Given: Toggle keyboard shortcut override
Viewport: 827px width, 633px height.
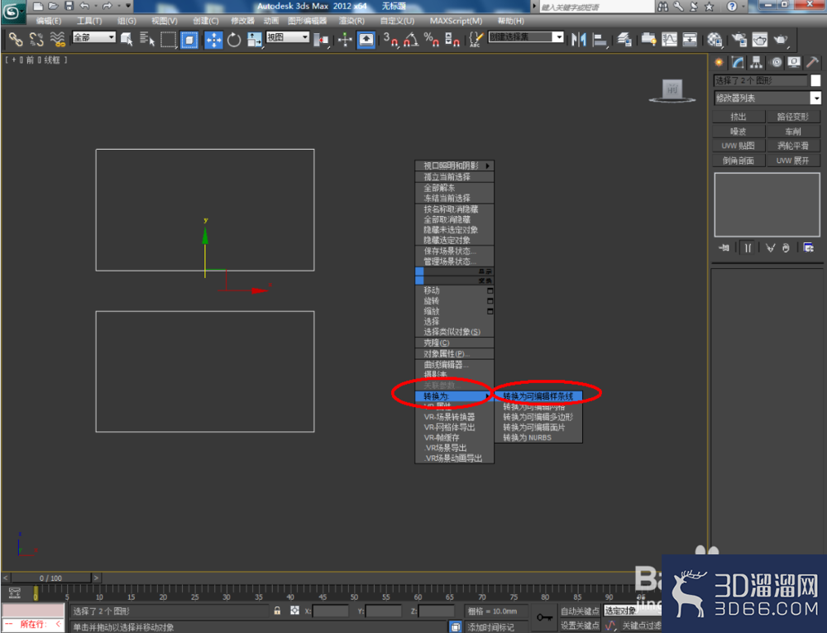Looking at the screenshot, I should coord(366,40).
